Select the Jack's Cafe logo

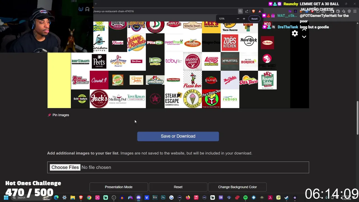tap(99, 99)
